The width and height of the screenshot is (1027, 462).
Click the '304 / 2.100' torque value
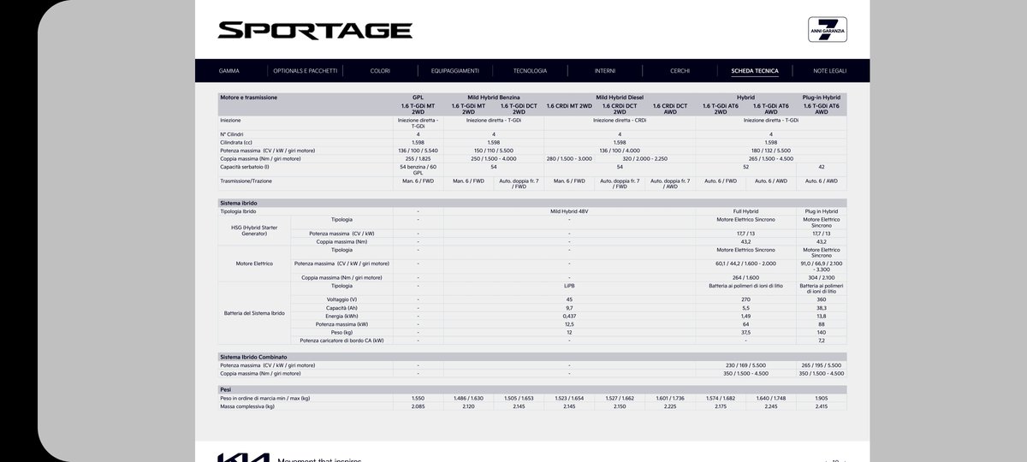tap(822, 277)
